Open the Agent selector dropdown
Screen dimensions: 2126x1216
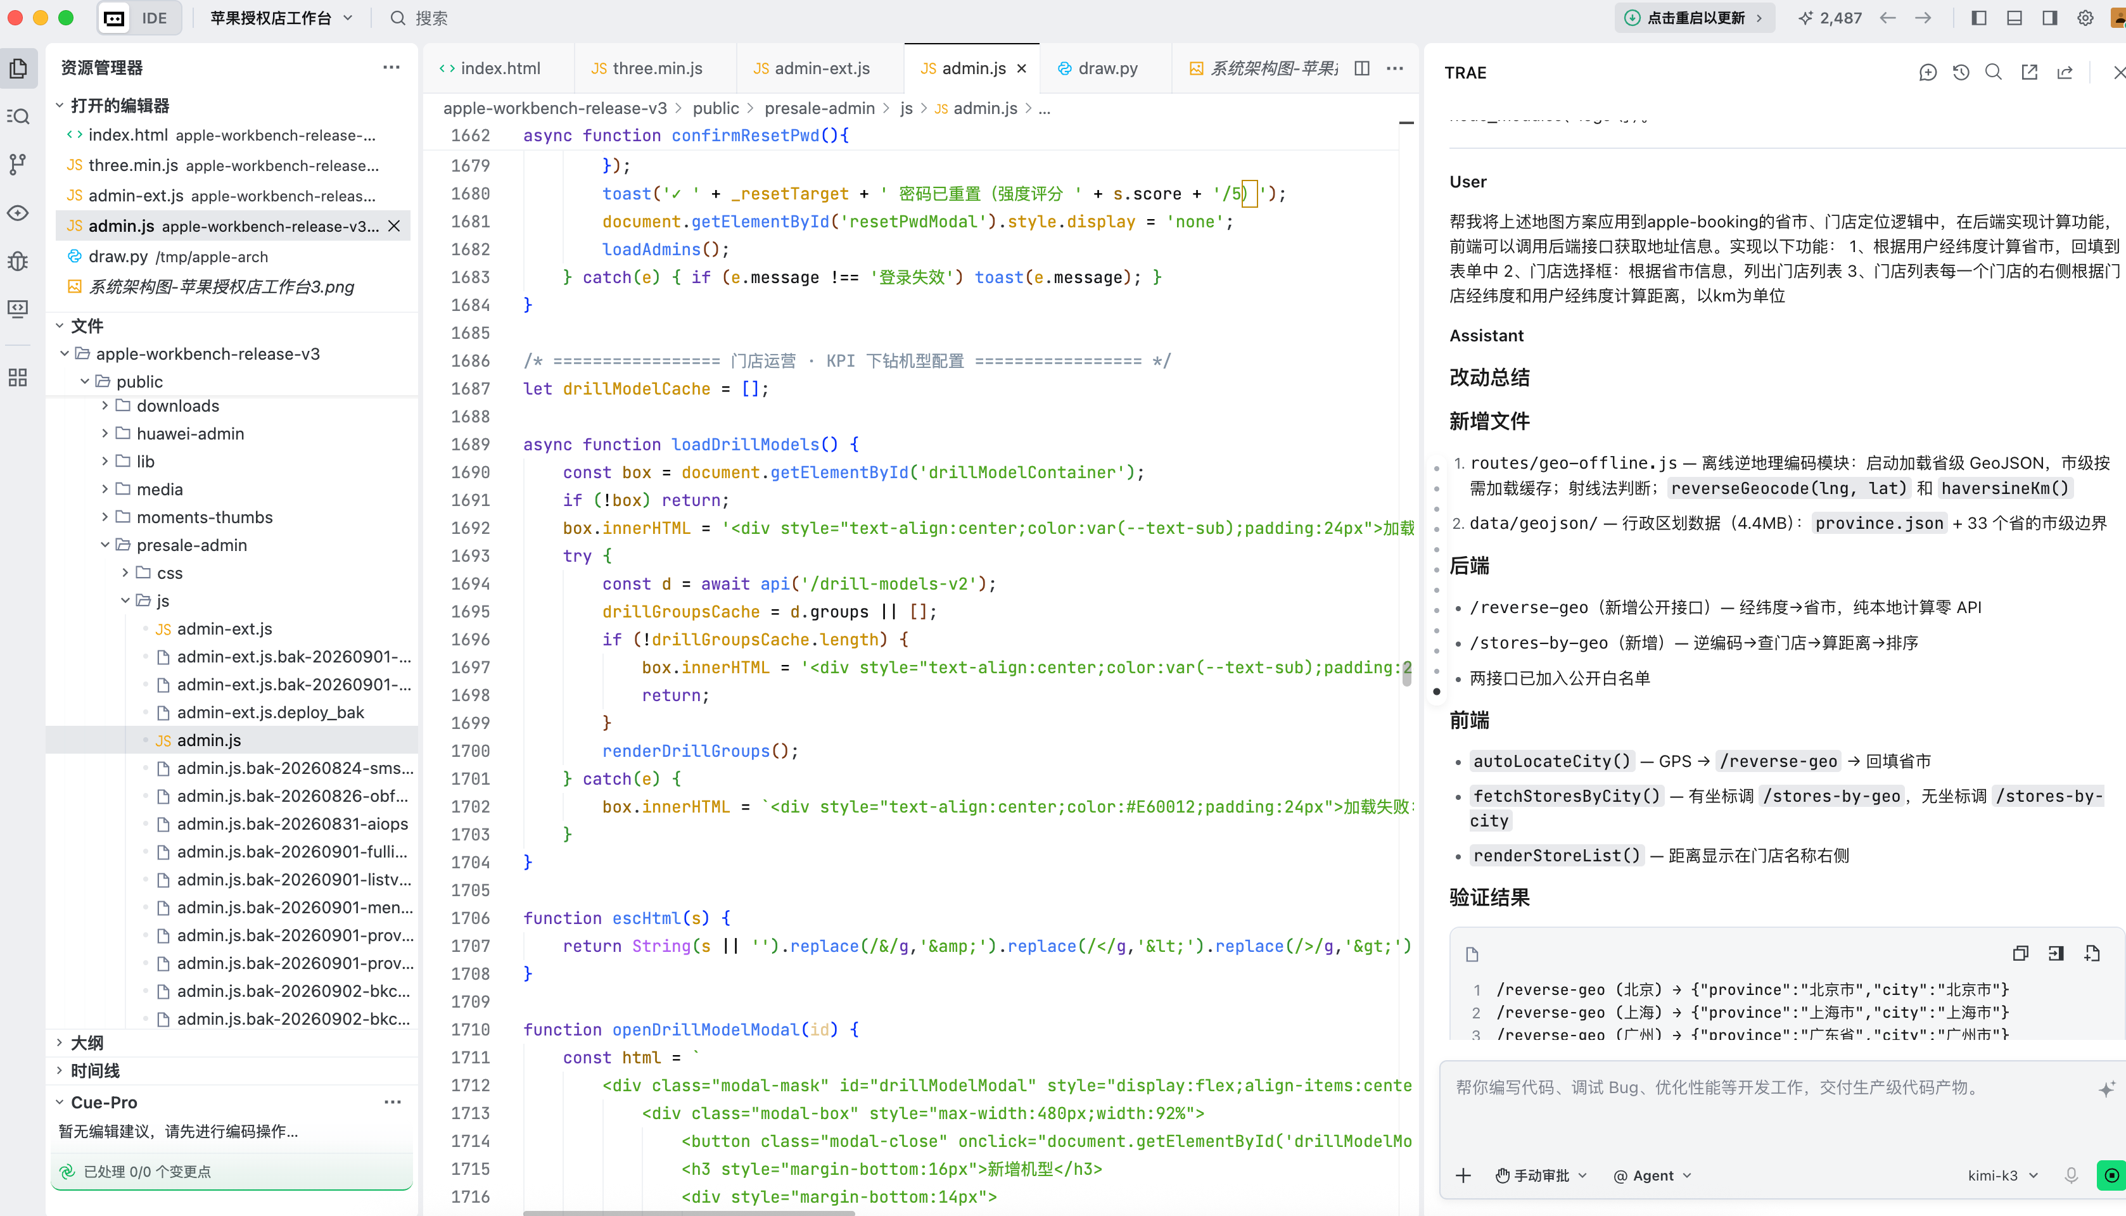click(1652, 1176)
